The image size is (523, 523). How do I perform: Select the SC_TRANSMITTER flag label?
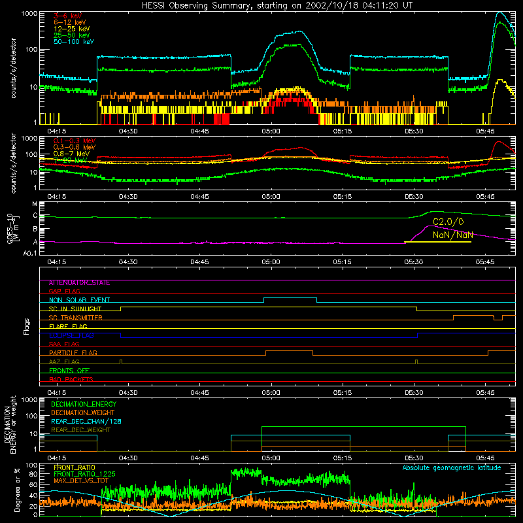75,318
